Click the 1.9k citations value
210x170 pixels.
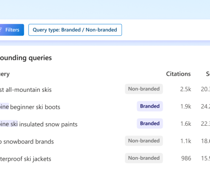186,107
